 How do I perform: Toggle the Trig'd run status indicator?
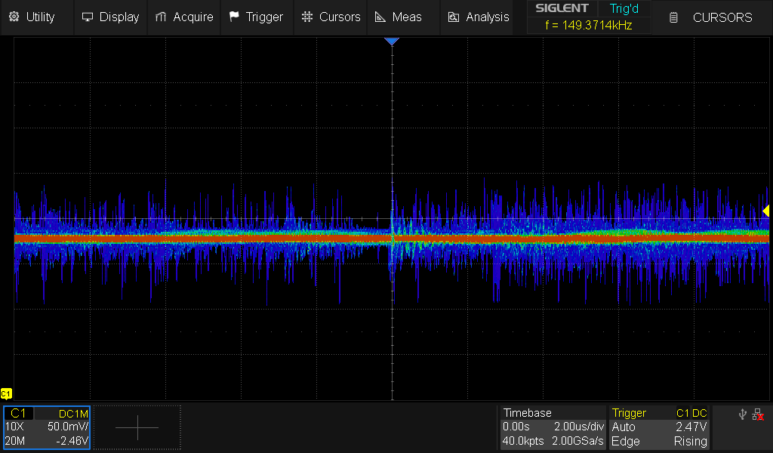[624, 8]
